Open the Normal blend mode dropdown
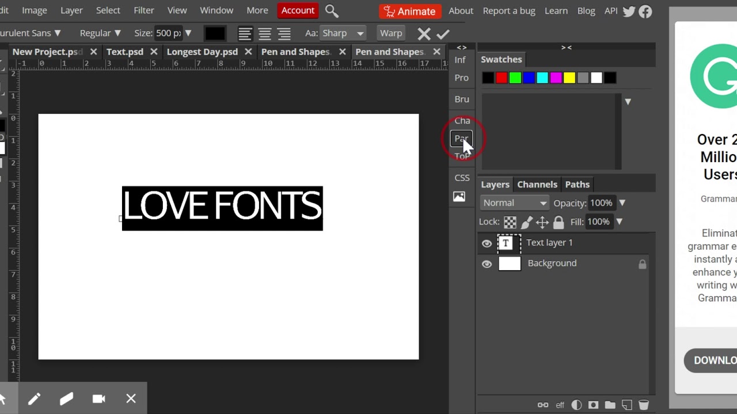 [x=515, y=203]
